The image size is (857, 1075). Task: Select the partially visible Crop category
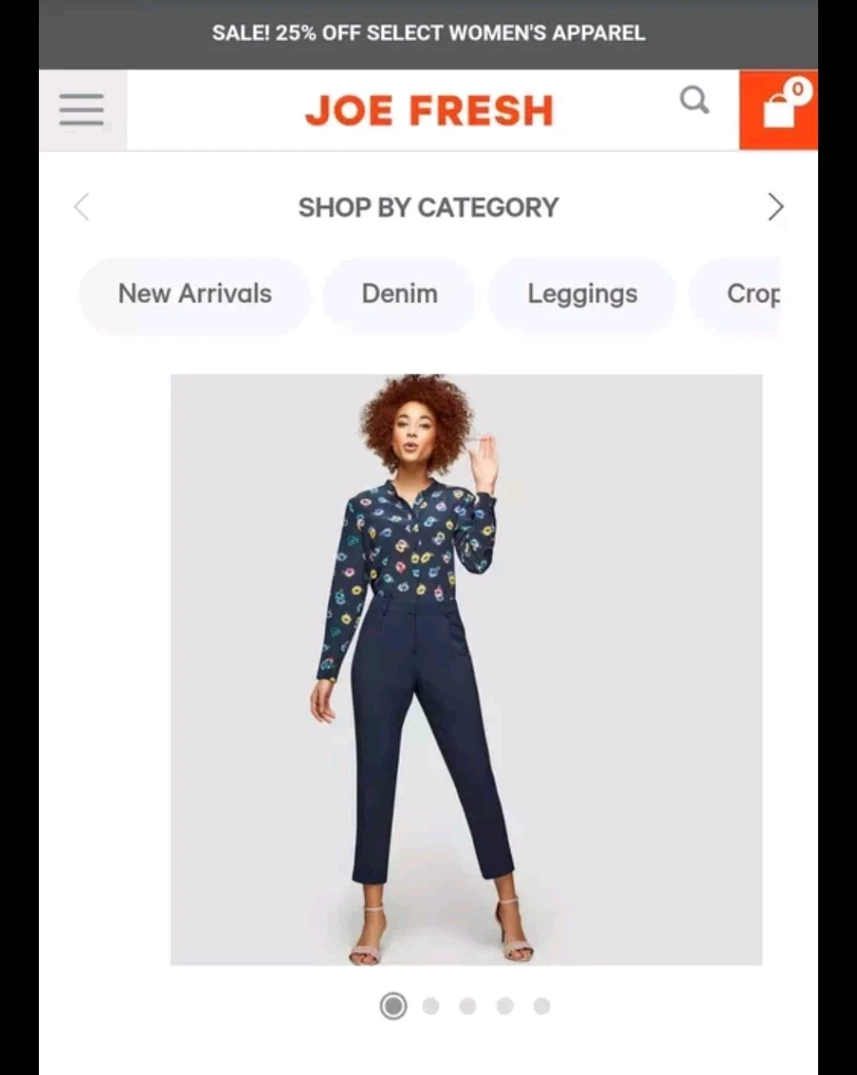pyautogui.click(x=736, y=294)
